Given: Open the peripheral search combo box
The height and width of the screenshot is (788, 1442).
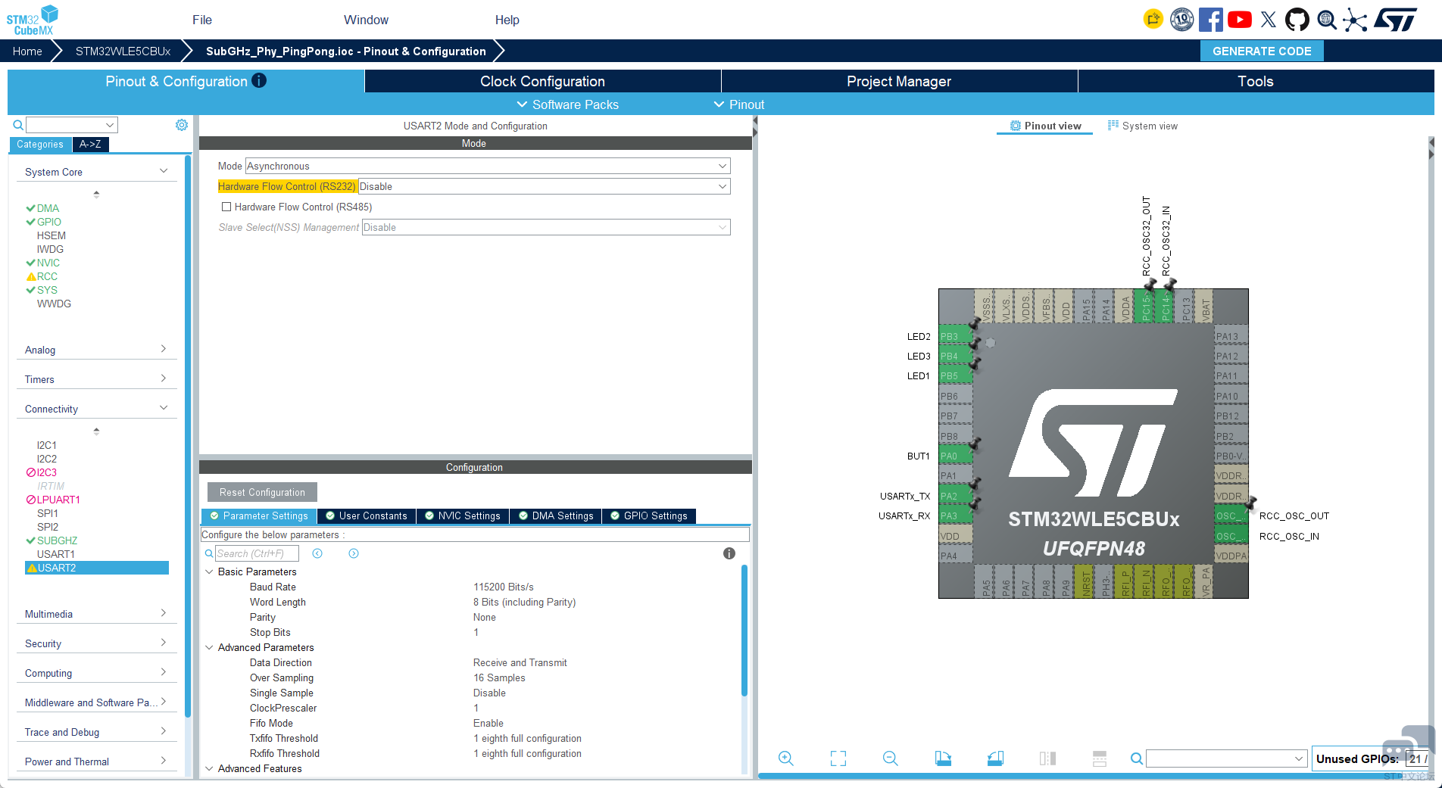Looking at the screenshot, I should pos(72,125).
